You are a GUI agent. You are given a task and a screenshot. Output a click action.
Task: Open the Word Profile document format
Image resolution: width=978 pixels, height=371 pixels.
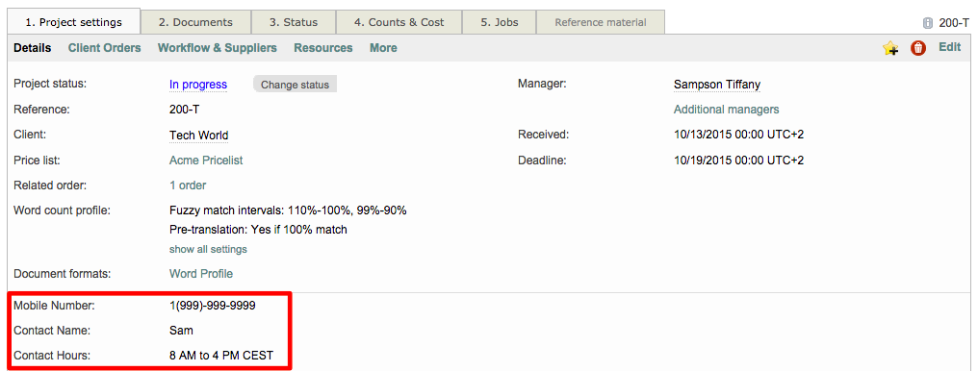tap(201, 273)
